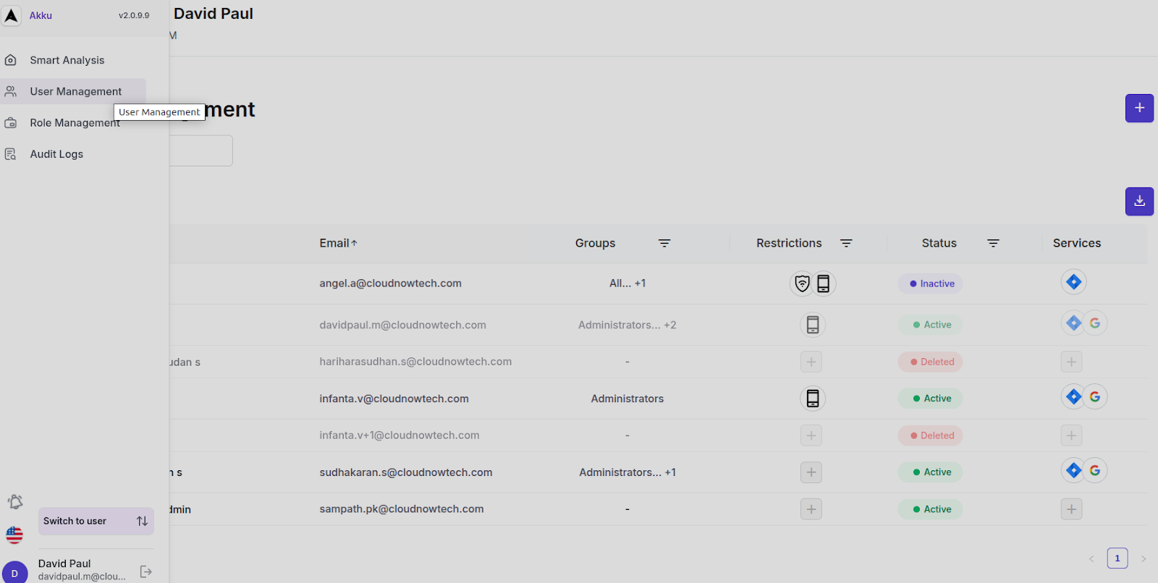Click groups cell 'All... +1'
Viewport: 1158px width, 583px height.
click(627, 284)
